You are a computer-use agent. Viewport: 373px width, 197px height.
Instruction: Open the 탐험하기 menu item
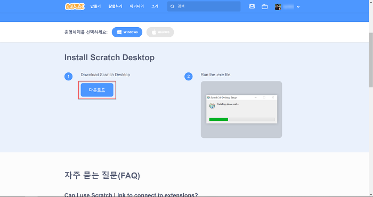[x=116, y=6]
